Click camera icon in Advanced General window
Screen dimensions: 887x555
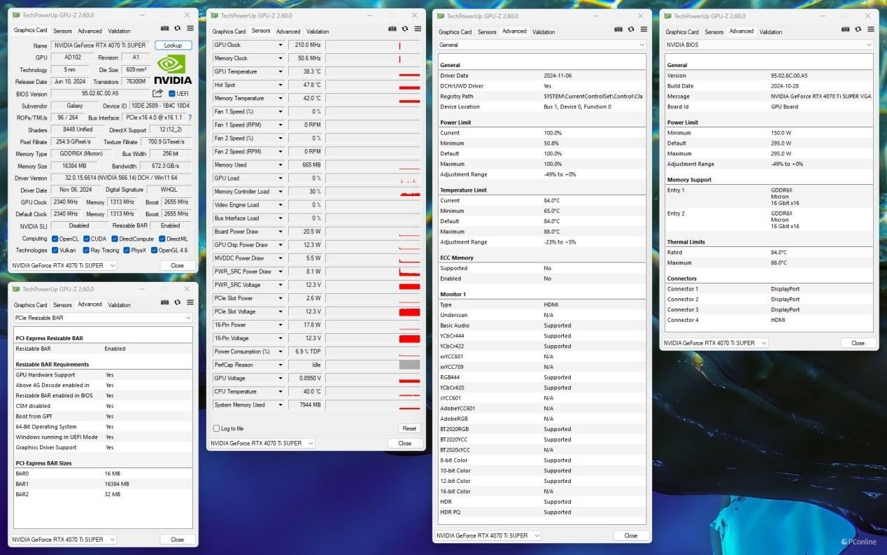tap(618, 29)
